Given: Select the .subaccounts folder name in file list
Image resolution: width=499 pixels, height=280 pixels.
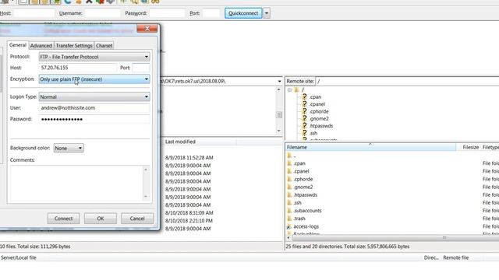Looking at the screenshot, I should (307, 211).
